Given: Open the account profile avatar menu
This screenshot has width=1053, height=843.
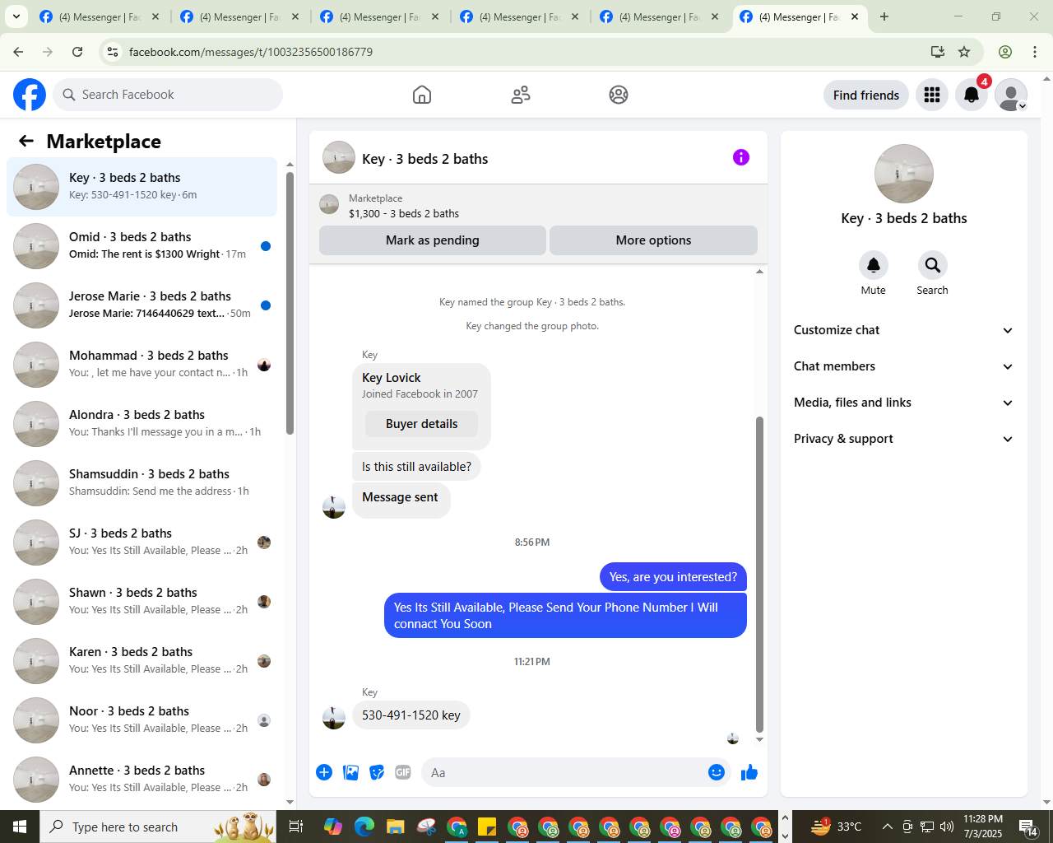Looking at the screenshot, I should pyautogui.click(x=1011, y=95).
